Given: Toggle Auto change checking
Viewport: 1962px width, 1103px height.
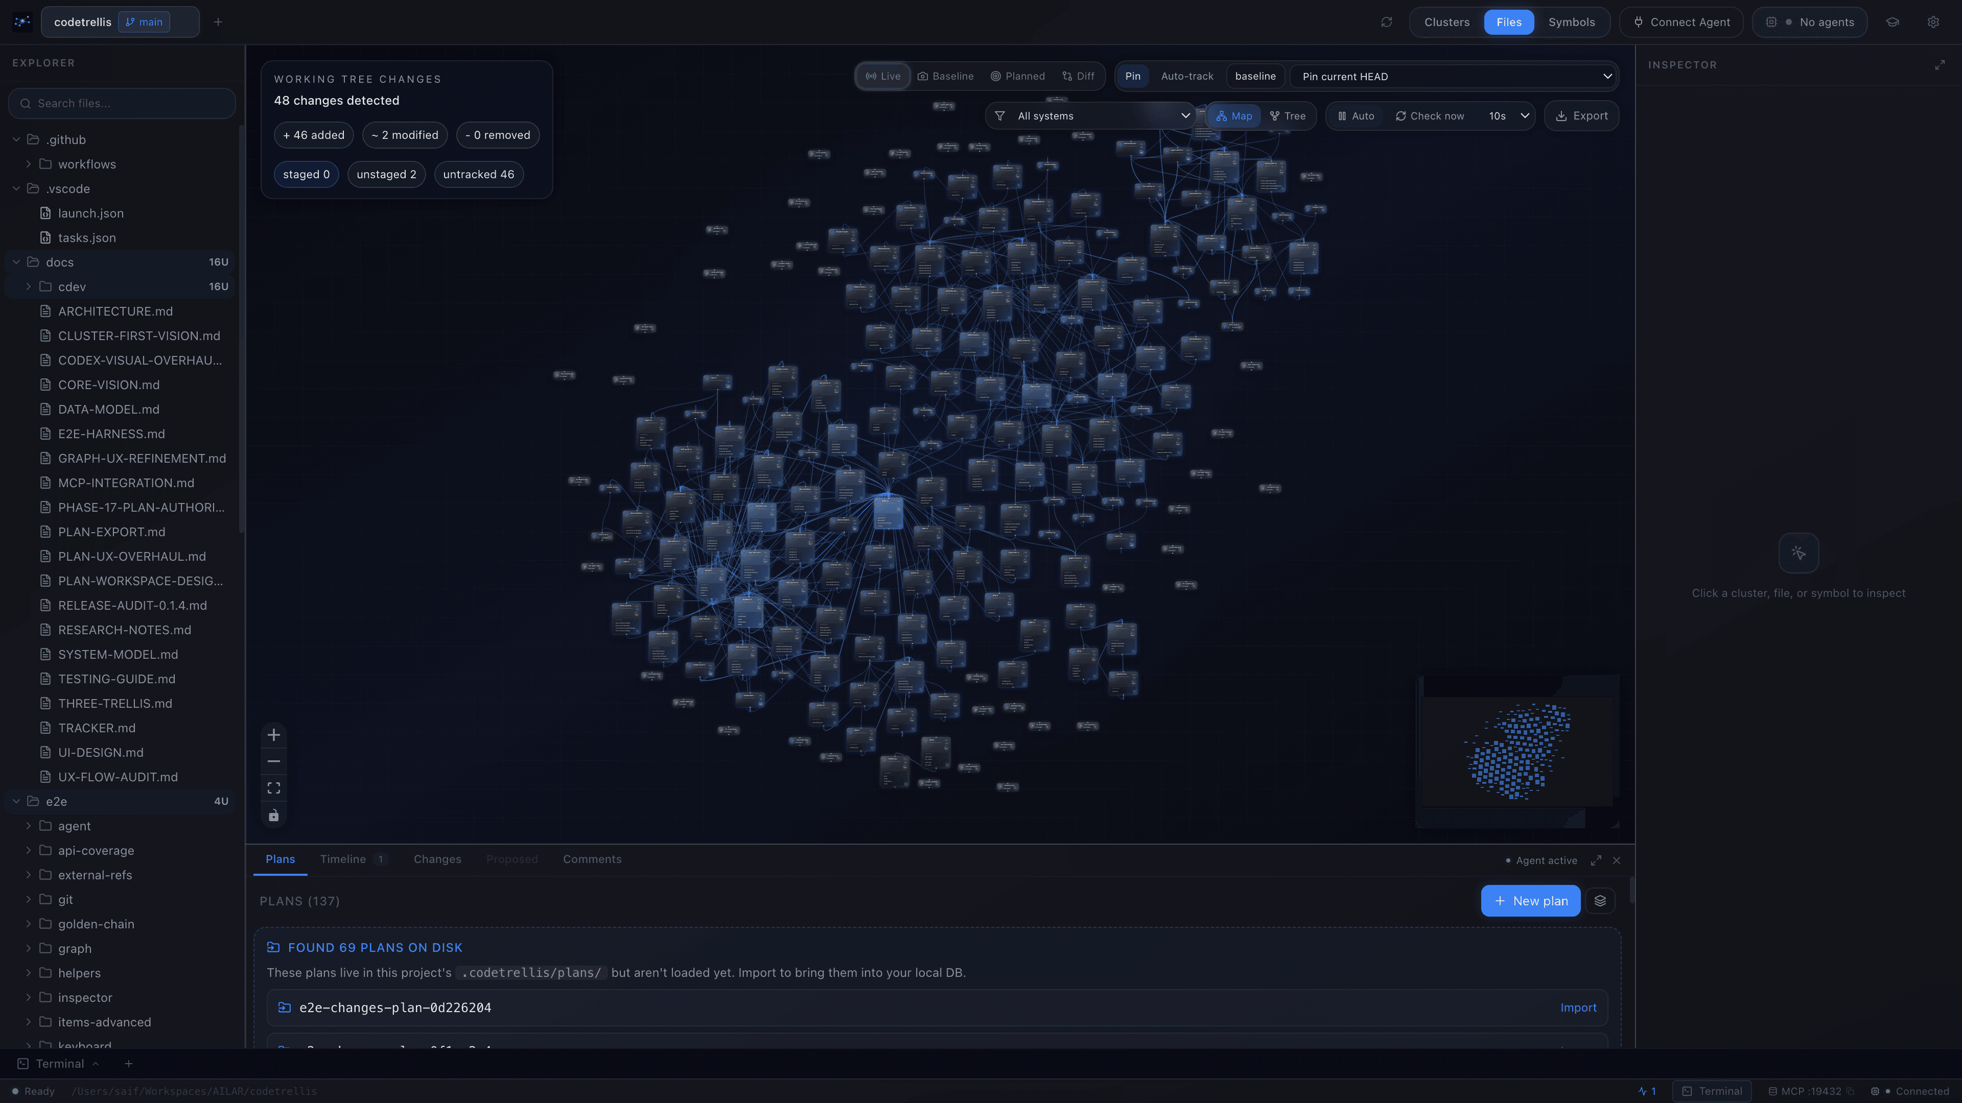Looking at the screenshot, I should pyautogui.click(x=1356, y=116).
